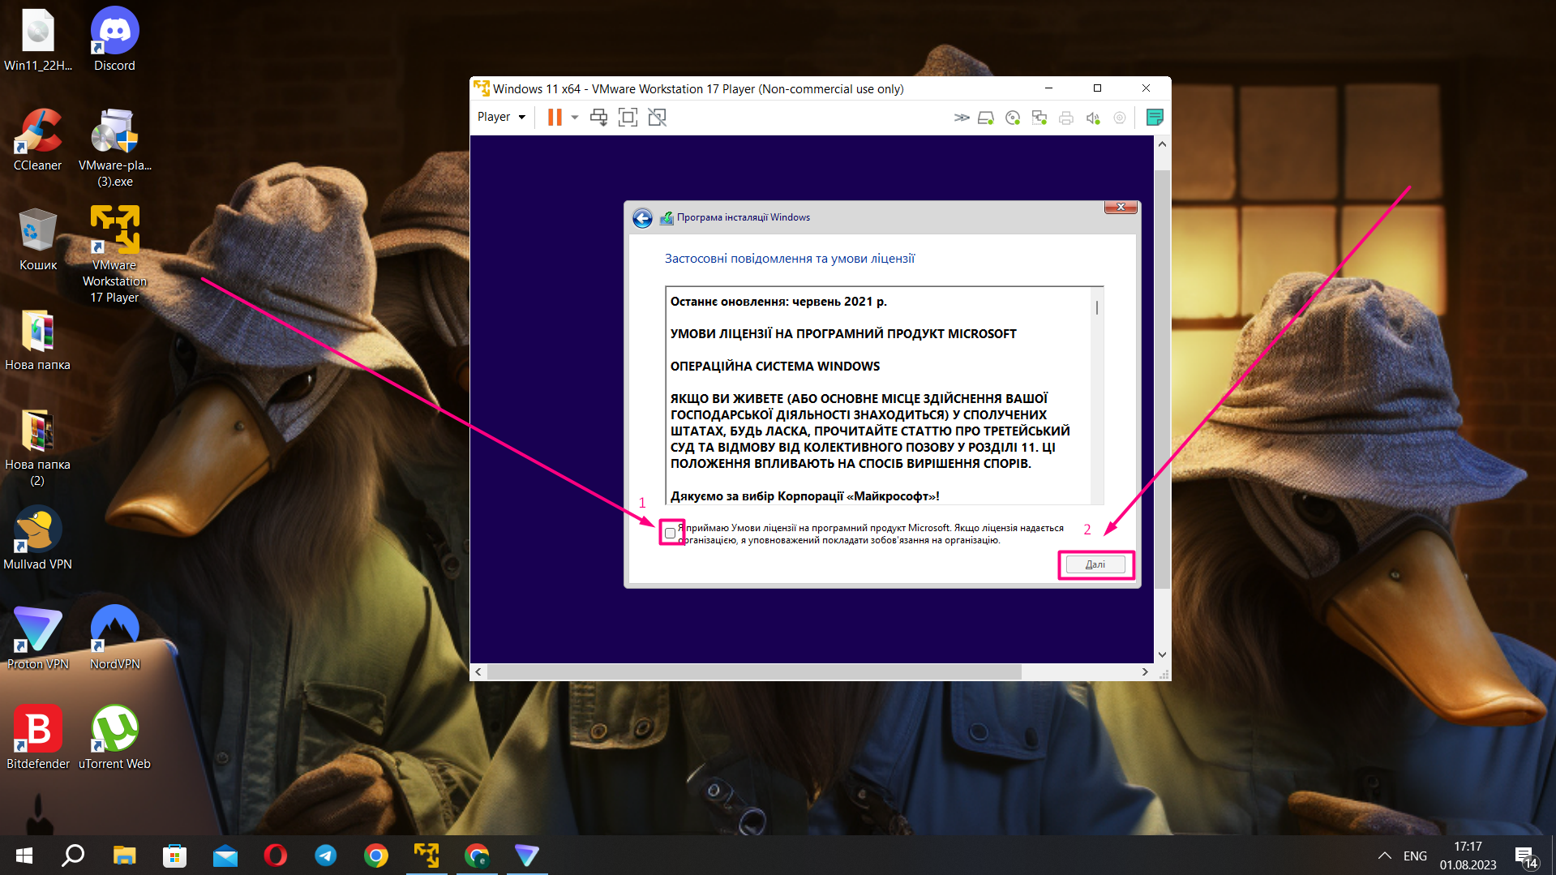The image size is (1556, 875).
Task: Open Telegram from taskbar
Action: 326,856
